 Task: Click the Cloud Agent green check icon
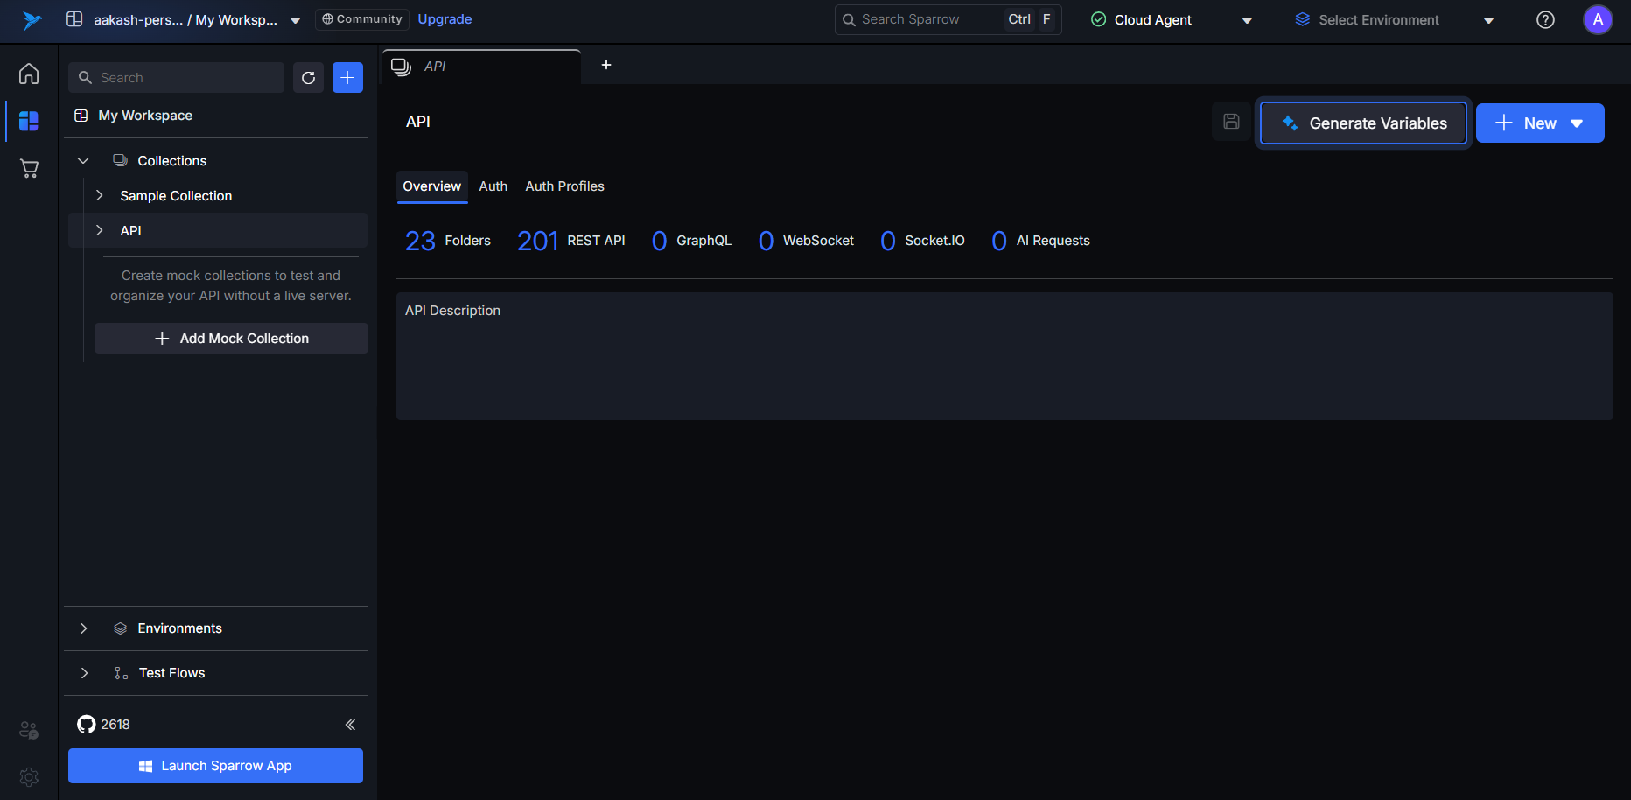click(1099, 19)
